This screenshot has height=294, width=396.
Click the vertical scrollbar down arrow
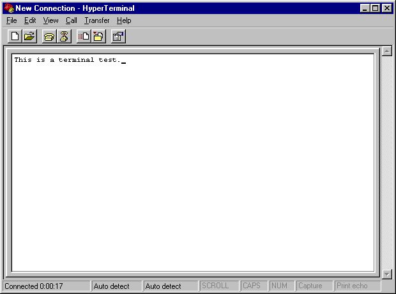[x=386, y=274]
